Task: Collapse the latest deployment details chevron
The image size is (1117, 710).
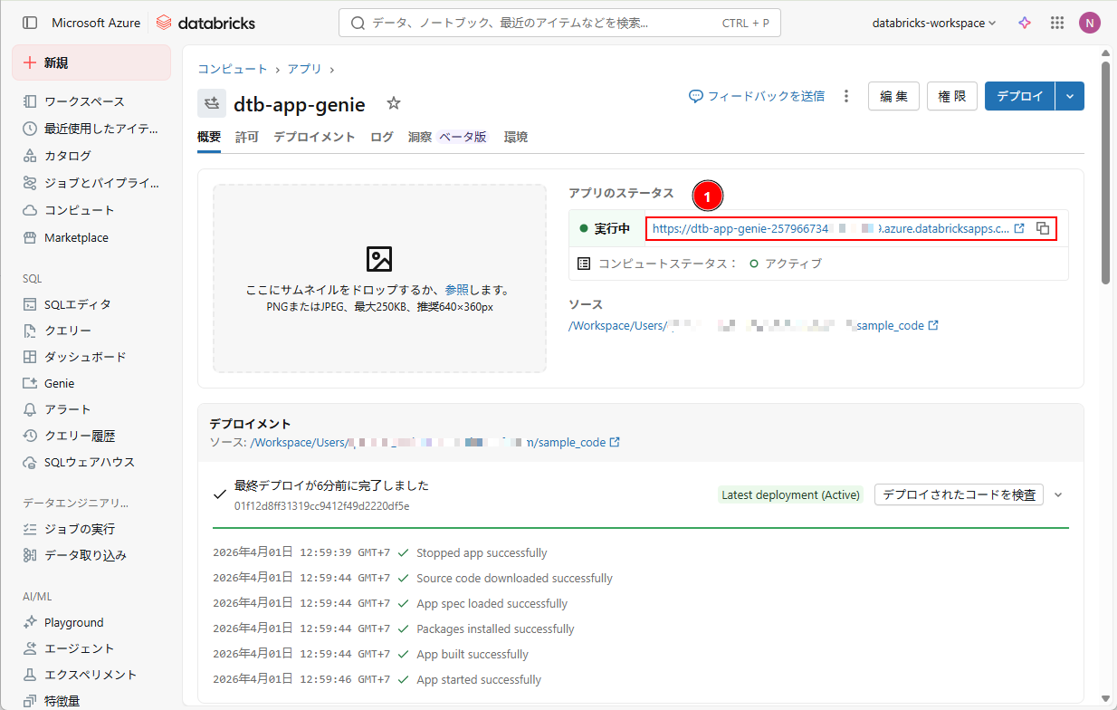Action: pyautogui.click(x=1058, y=494)
